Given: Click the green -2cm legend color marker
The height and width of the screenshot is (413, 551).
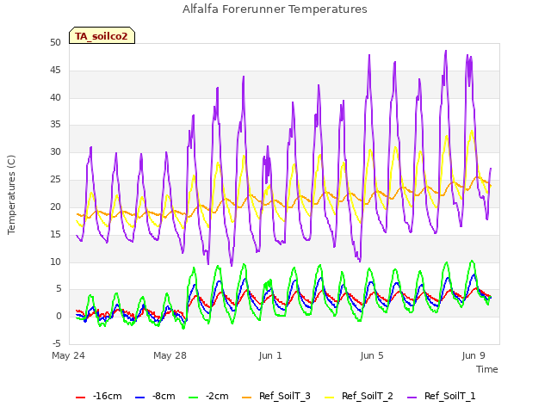Looking at the screenshot, I should (193, 398).
